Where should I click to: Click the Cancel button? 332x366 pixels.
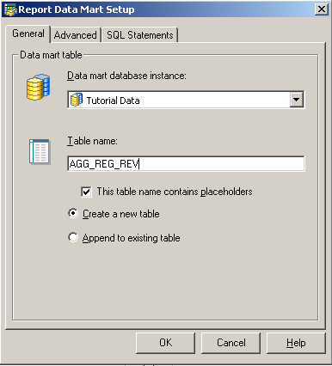pyautogui.click(x=231, y=343)
